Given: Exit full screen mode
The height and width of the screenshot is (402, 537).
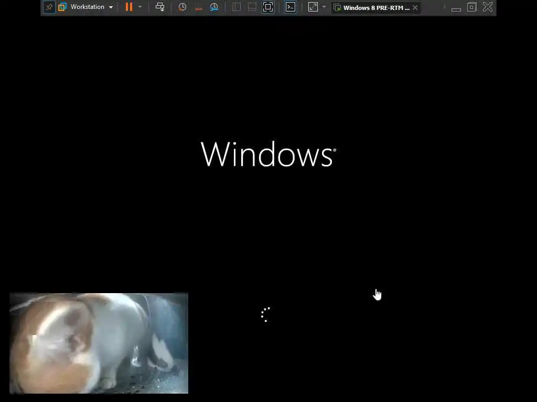Looking at the screenshot, I should click(x=268, y=7).
